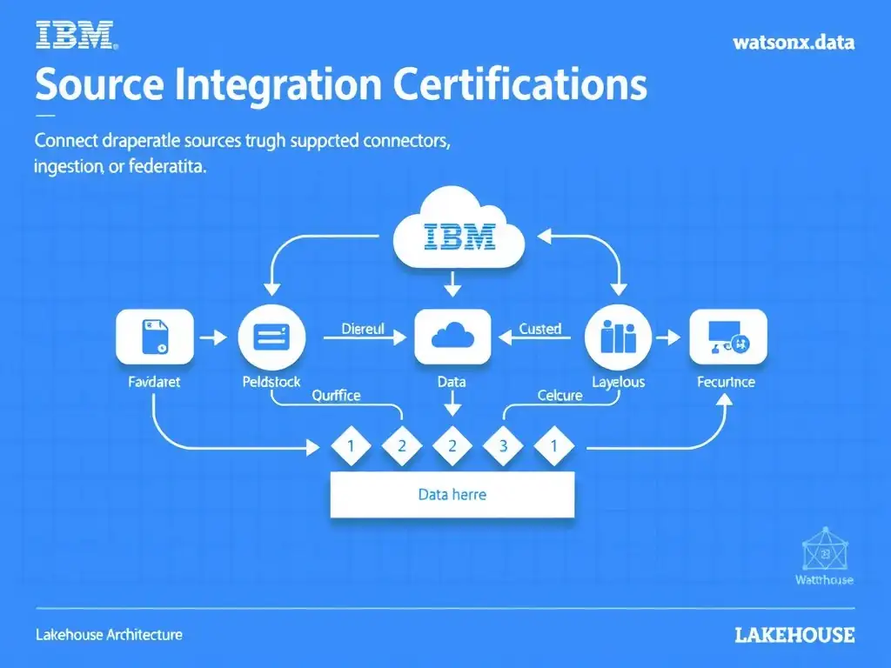Click the Lakehouse Architecture footer text
891x668 pixels.
tap(109, 634)
